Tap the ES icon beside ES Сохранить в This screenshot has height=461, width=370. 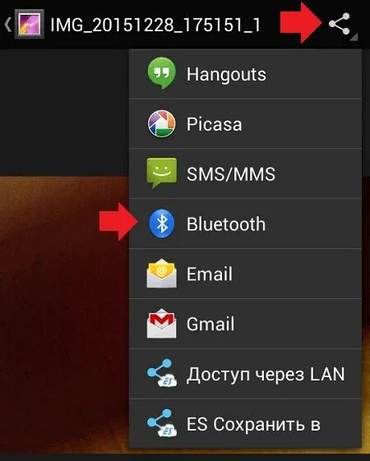coord(162,423)
